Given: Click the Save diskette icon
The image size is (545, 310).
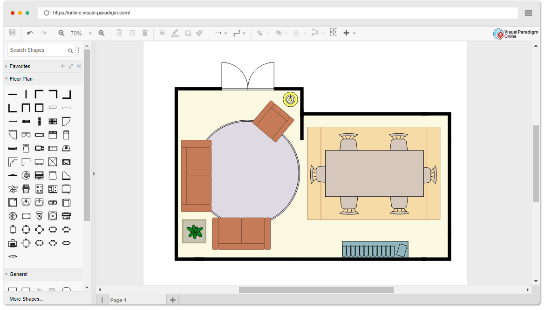Looking at the screenshot, I should [13, 33].
